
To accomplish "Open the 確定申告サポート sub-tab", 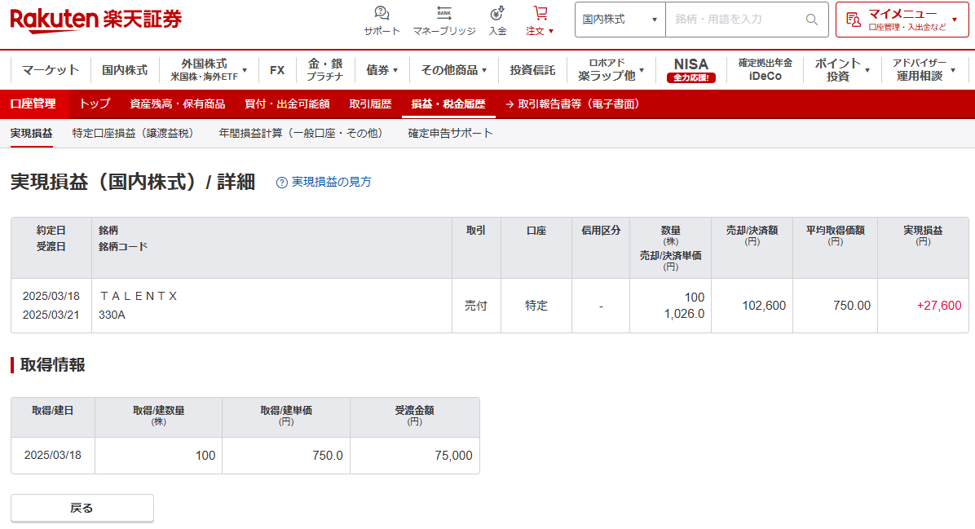I will coord(450,133).
